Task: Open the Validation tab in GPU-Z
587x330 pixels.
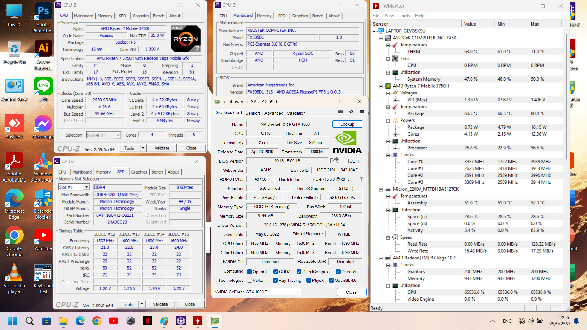Action: coord(296,113)
